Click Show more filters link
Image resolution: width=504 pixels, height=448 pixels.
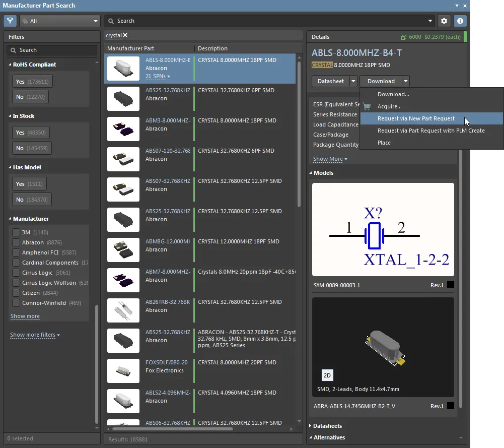tap(35, 335)
